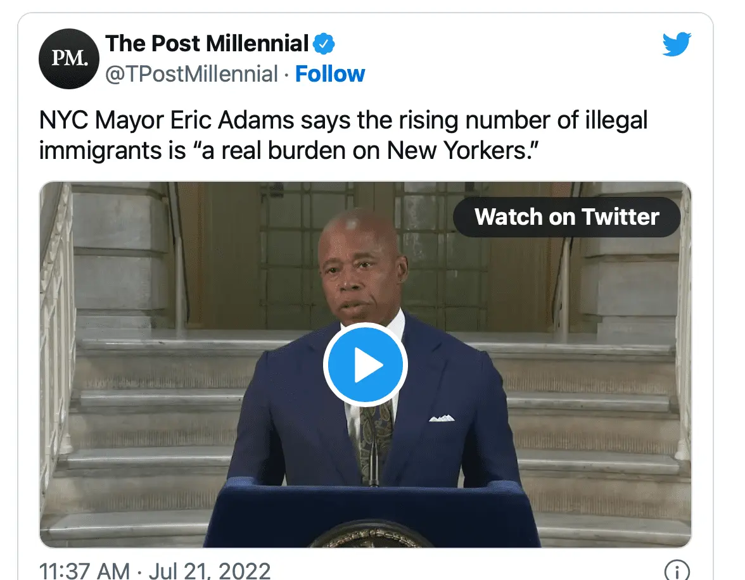Screen dimensions: 745x580
Task: Click the white pocket square on the suit
Action: [441, 418]
